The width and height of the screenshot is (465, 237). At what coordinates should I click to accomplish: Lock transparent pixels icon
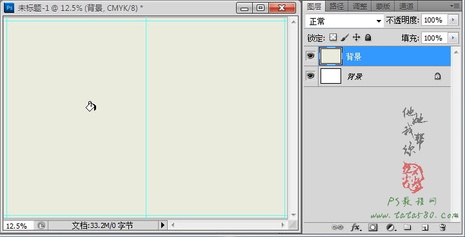pos(333,37)
